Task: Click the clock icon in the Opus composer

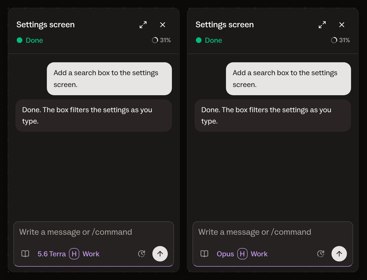Action: pos(321,254)
